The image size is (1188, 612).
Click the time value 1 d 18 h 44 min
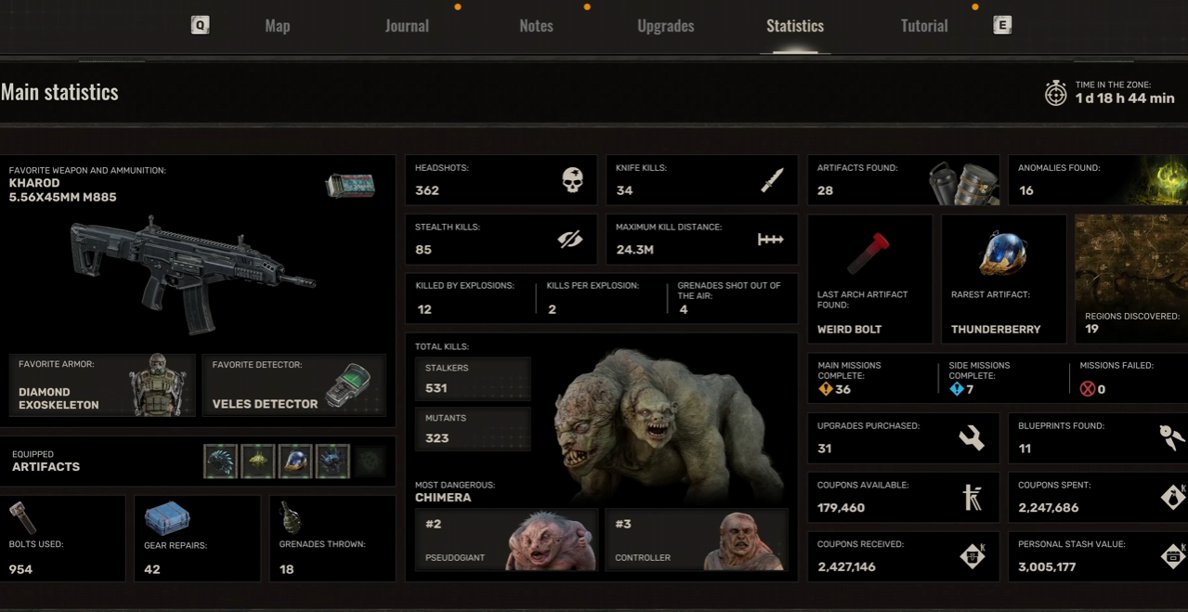click(1125, 98)
